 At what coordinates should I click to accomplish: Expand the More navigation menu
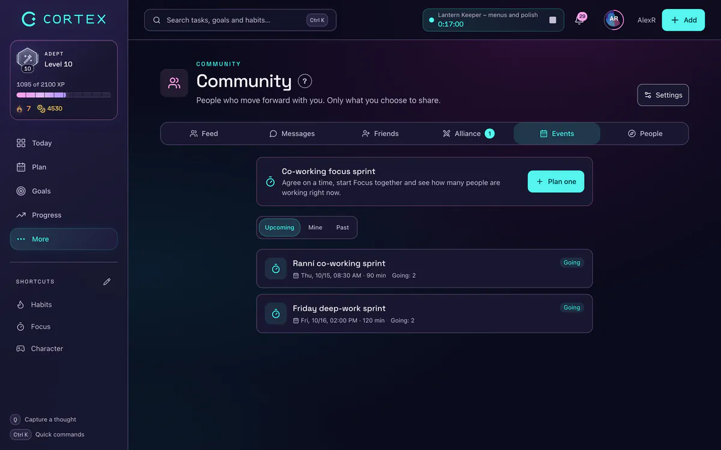(x=64, y=239)
